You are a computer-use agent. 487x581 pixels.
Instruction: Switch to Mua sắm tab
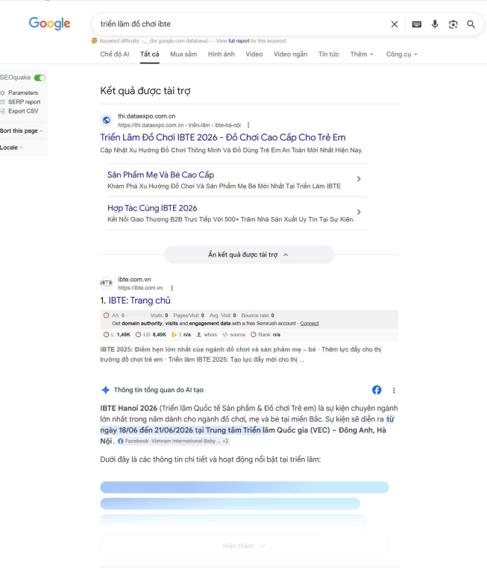click(183, 54)
